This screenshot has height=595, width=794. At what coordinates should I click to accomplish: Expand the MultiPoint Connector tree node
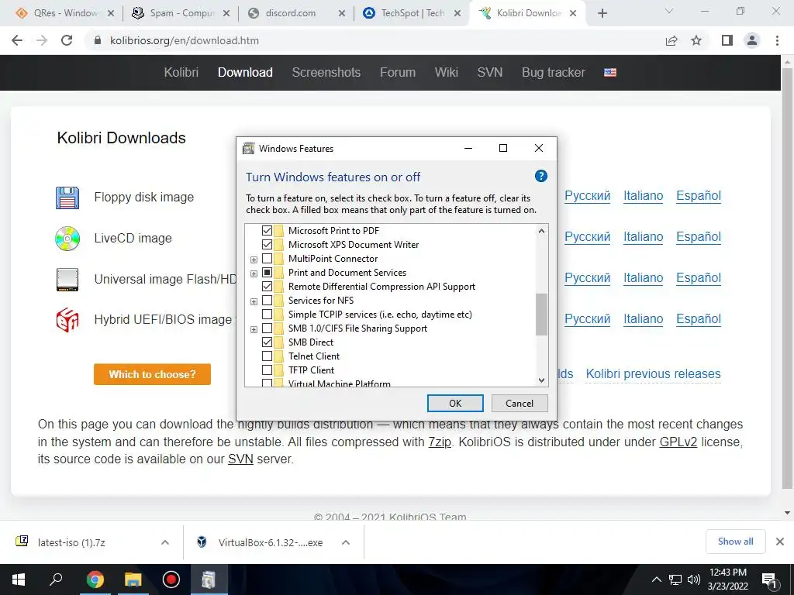coord(254,260)
